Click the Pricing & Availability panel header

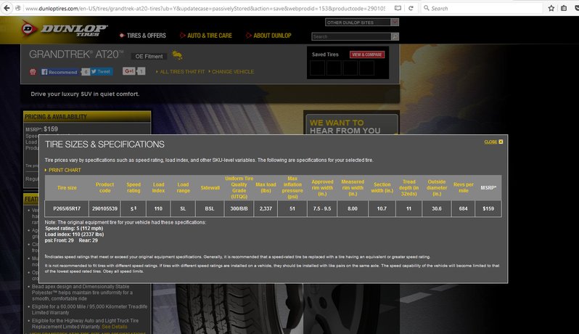coord(87,117)
